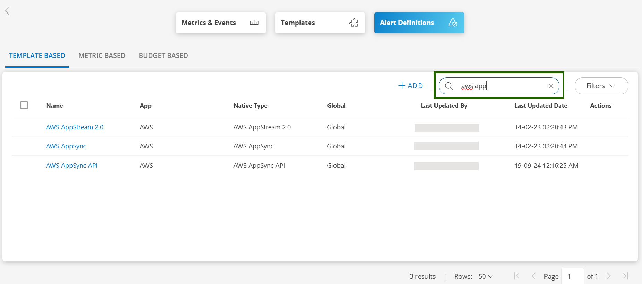This screenshot has height=284, width=642.
Task: Switch to the Budget Based tab
Action: click(x=163, y=55)
